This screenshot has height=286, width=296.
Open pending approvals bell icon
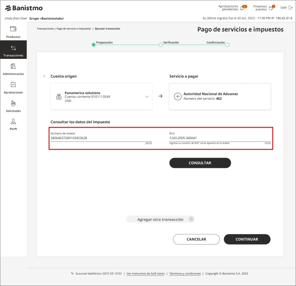pos(242,8)
